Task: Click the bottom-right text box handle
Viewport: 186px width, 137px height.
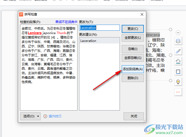Action: (x=170, y=80)
